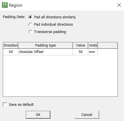
Task: Close the Region dialog window
Action: pos(119,5)
